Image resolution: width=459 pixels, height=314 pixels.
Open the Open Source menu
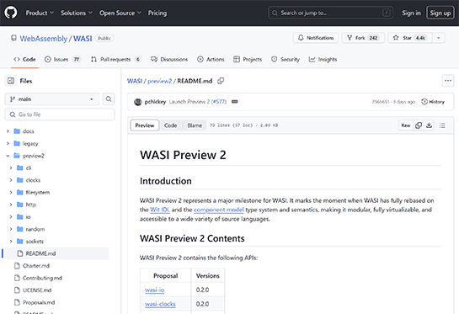coord(120,13)
